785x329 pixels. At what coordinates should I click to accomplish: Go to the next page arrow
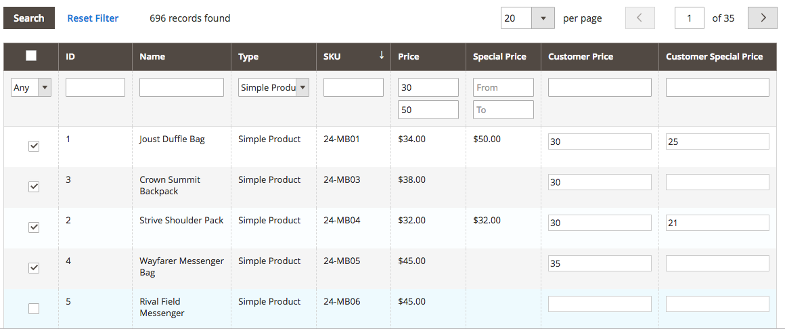[763, 18]
